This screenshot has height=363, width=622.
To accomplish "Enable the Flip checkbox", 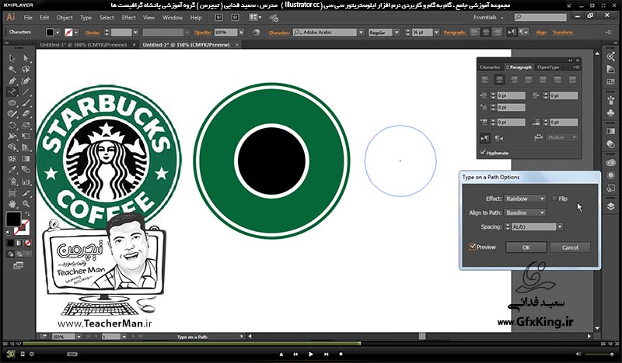I will [554, 199].
